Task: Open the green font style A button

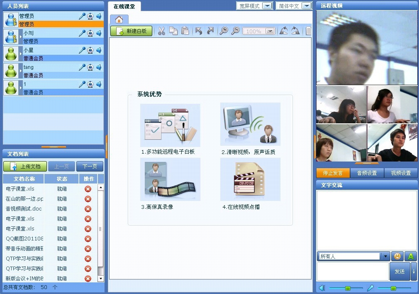Action: click(x=411, y=256)
